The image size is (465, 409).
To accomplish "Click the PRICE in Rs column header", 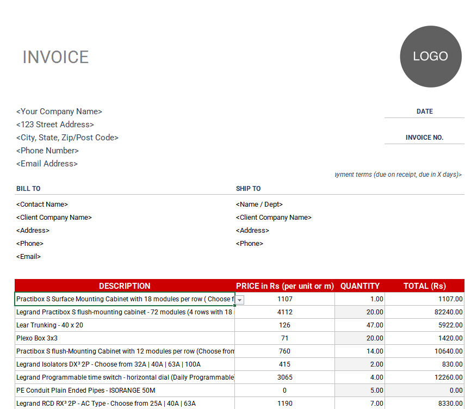I will 284,286.
